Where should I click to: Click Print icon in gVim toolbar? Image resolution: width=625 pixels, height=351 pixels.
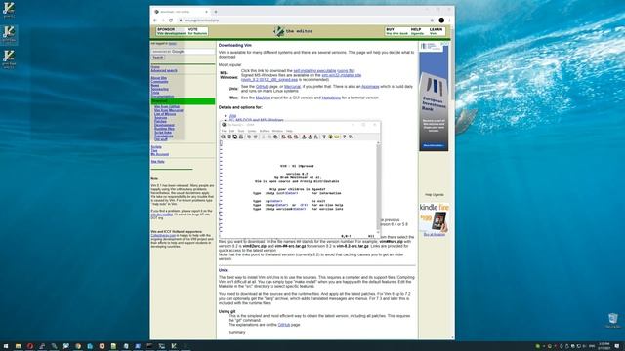pyautogui.click(x=241, y=136)
